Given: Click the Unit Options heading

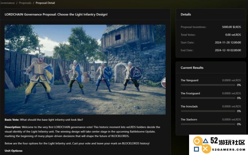Looking at the screenshot, I should click(x=14, y=151).
